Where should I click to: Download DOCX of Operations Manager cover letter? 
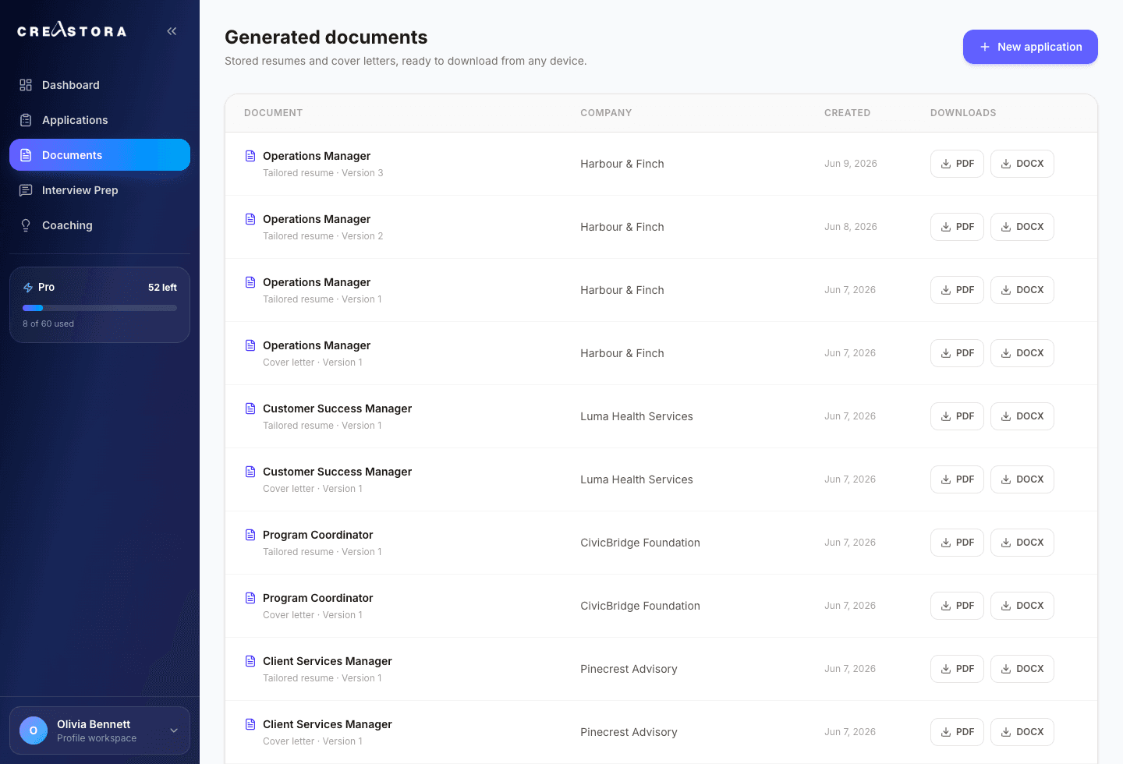click(x=1022, y=353)
